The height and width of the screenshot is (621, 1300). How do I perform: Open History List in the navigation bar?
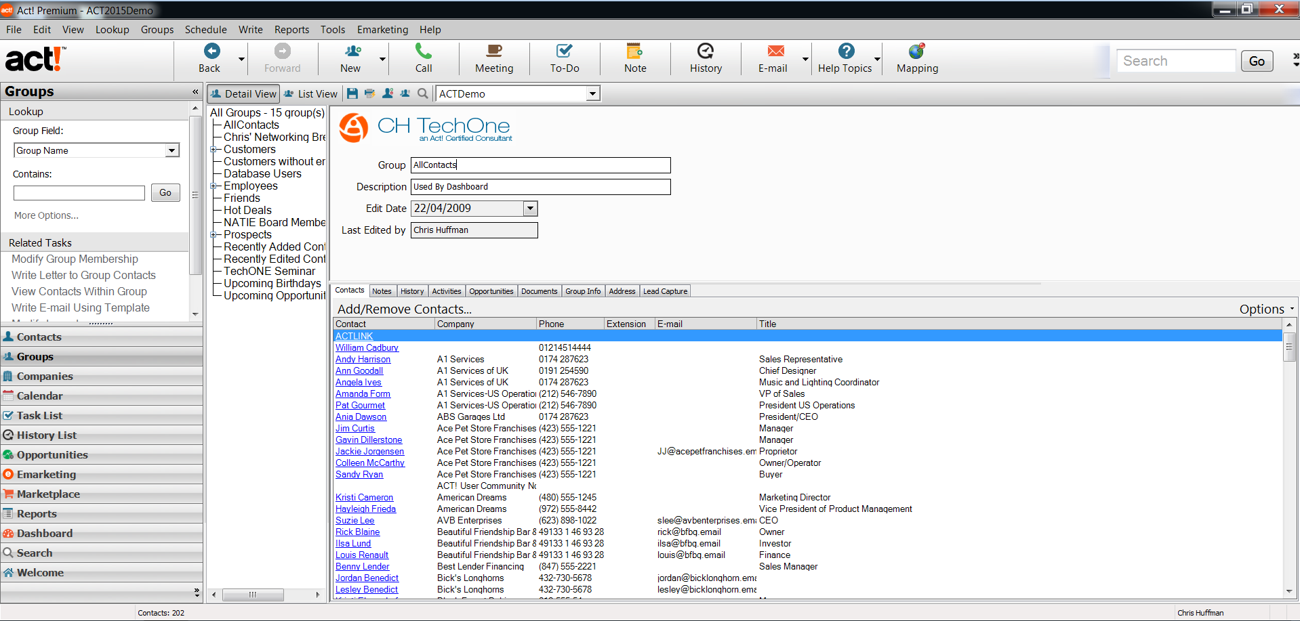(x=102, y=435)
